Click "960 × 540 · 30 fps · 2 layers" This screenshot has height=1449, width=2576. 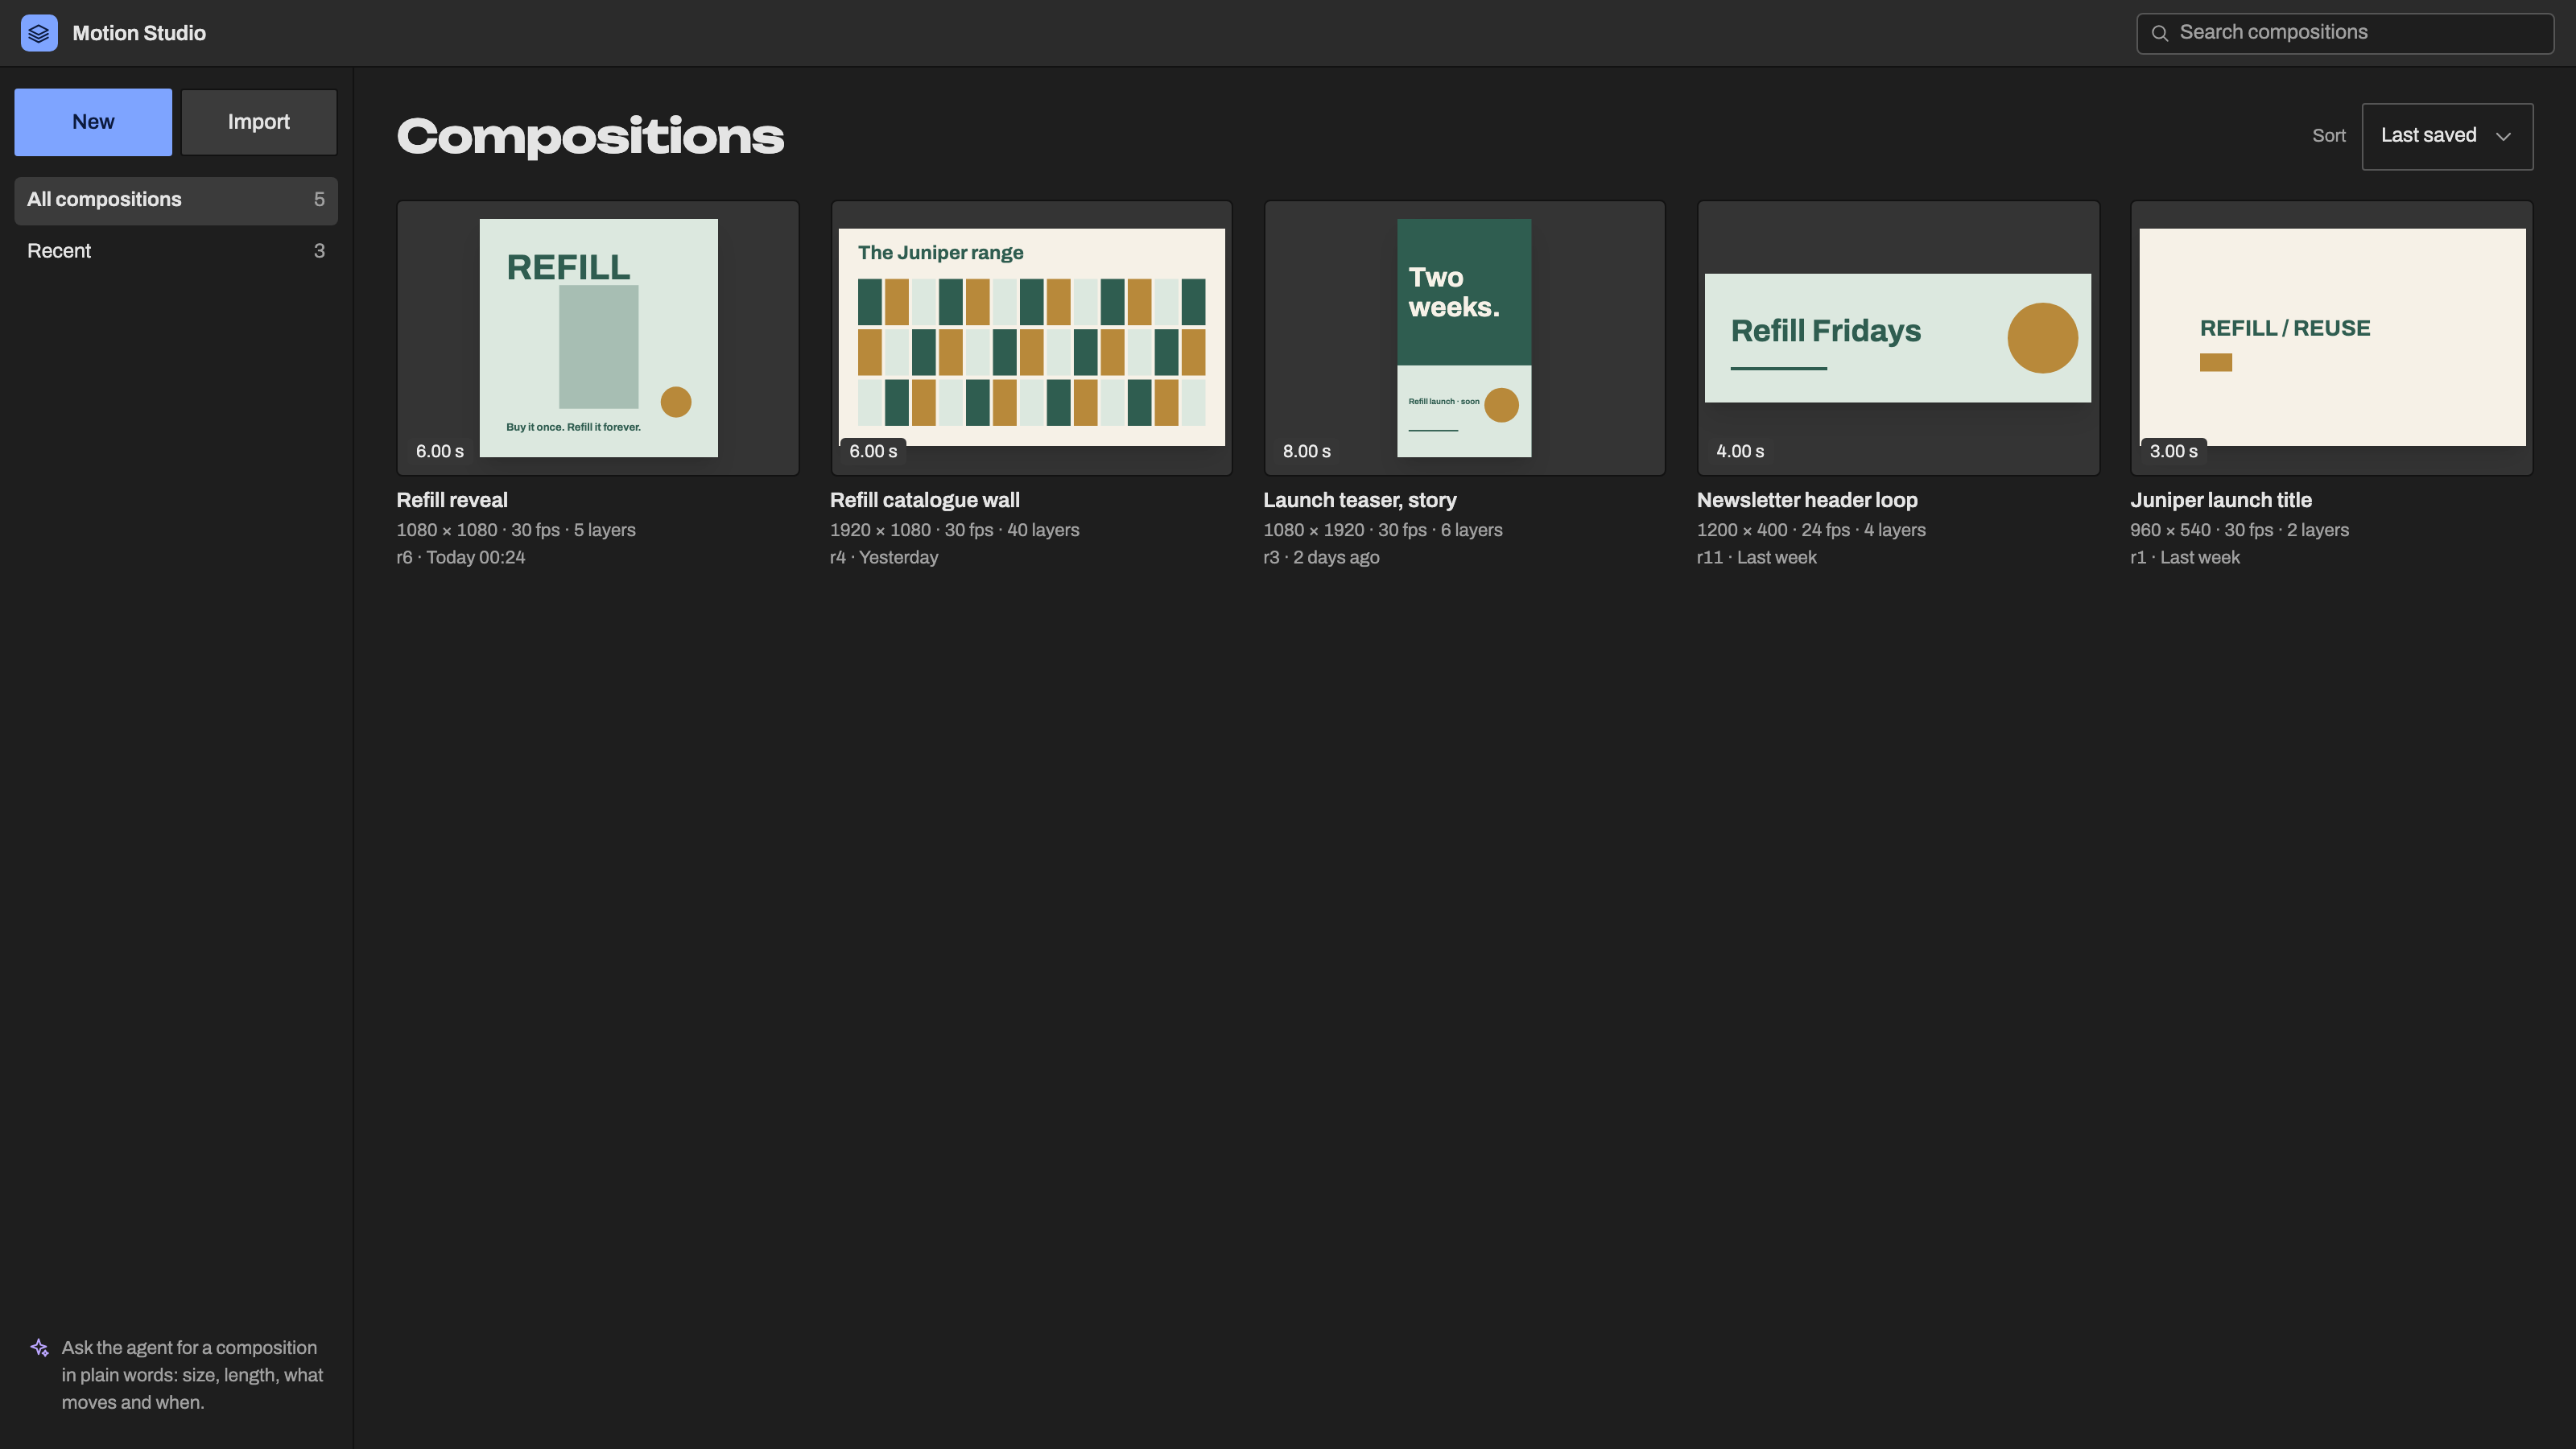pyautogui.click(x=2240, y=530)
